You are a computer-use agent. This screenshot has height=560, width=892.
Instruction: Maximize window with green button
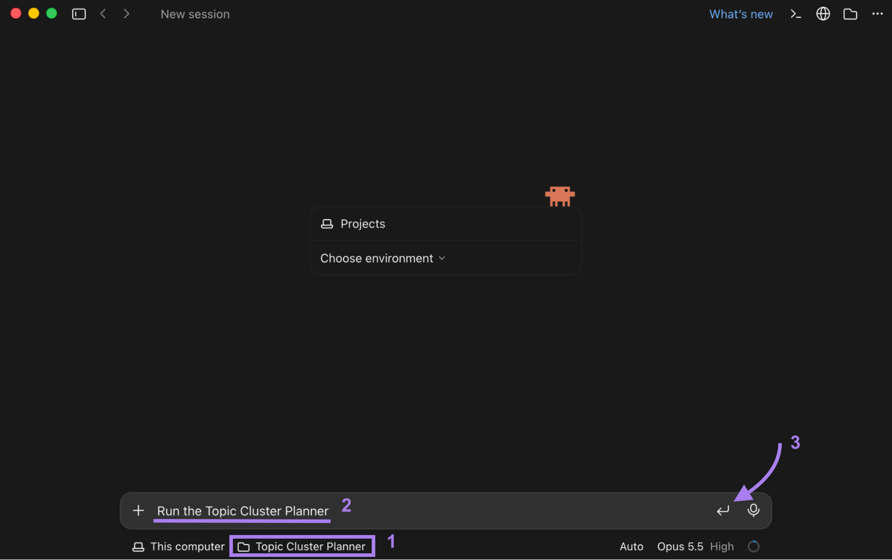coord(52,14)
